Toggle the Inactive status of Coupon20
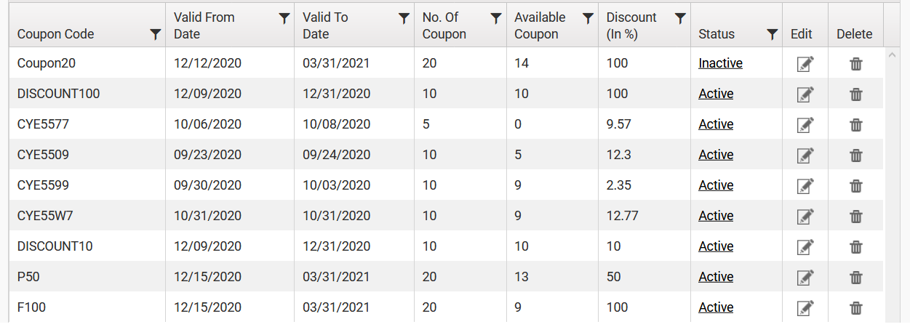 pyautogui.click(x=720, y=63)
